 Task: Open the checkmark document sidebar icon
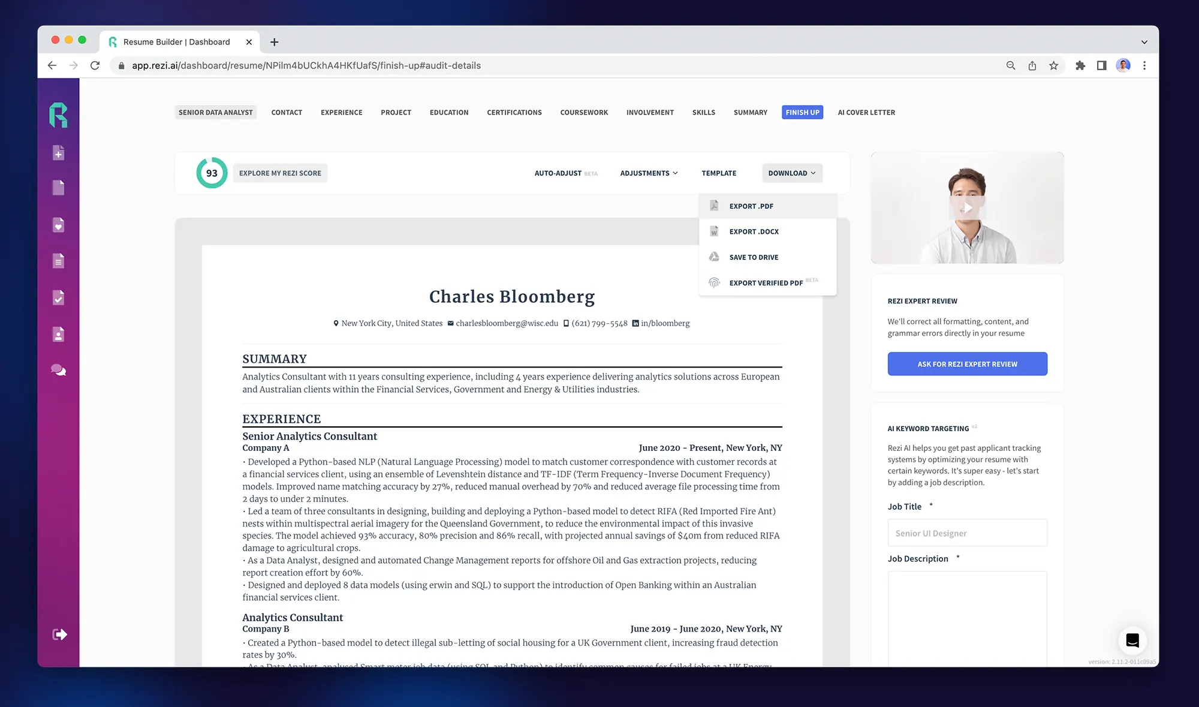click(x=58, y=297)
